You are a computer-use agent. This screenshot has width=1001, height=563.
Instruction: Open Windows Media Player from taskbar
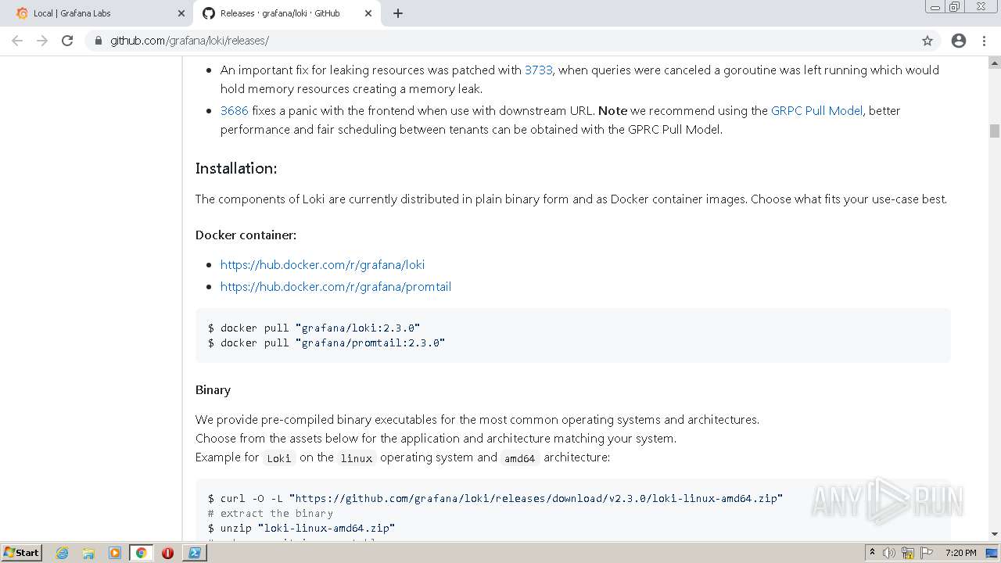coord(115,553)
